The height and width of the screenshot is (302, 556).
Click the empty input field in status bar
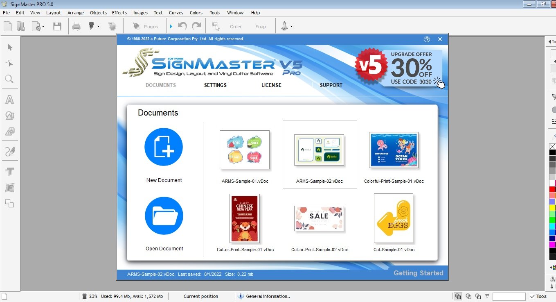pos(509,296)
